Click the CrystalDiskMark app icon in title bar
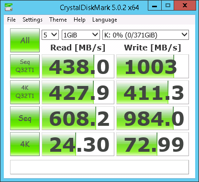 (9, 7)
